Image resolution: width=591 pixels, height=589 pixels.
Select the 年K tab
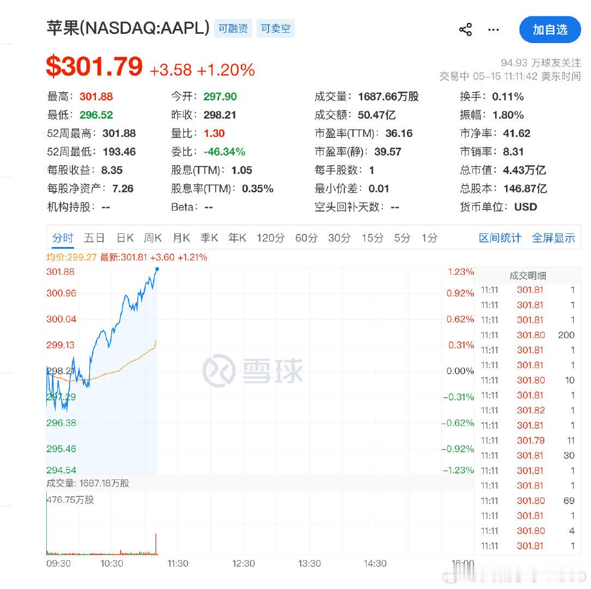pyautogui.click(x=237, y=238)
